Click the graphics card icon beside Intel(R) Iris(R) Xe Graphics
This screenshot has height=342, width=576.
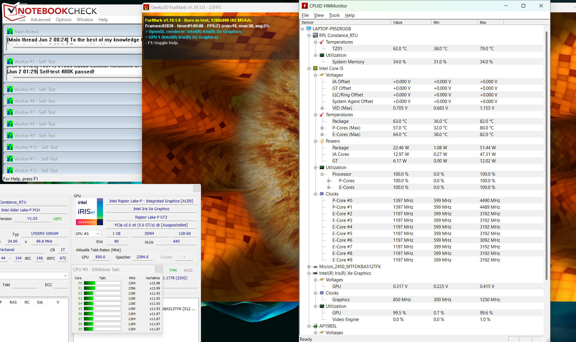pyautogui.click(x=315, y=273)
